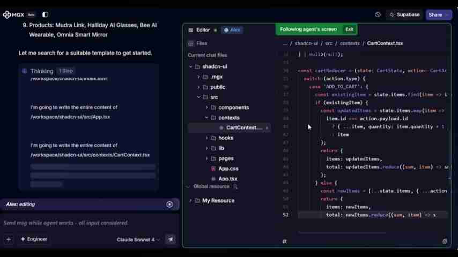This screenshot has height=257, width=458.
Task: Collapse the Global resource section
Action: click(x=188, y=186)
